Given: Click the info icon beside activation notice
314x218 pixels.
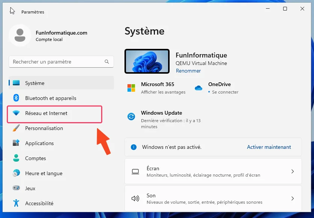Looking at the screenshot, I should tap(133, 147).
